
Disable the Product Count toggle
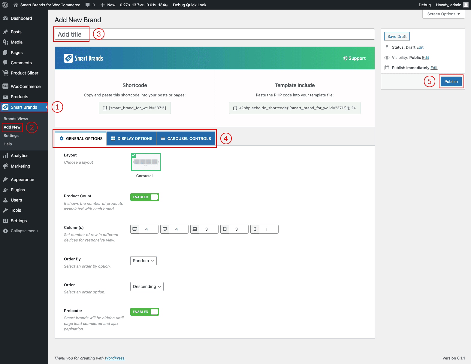[144, 197]
